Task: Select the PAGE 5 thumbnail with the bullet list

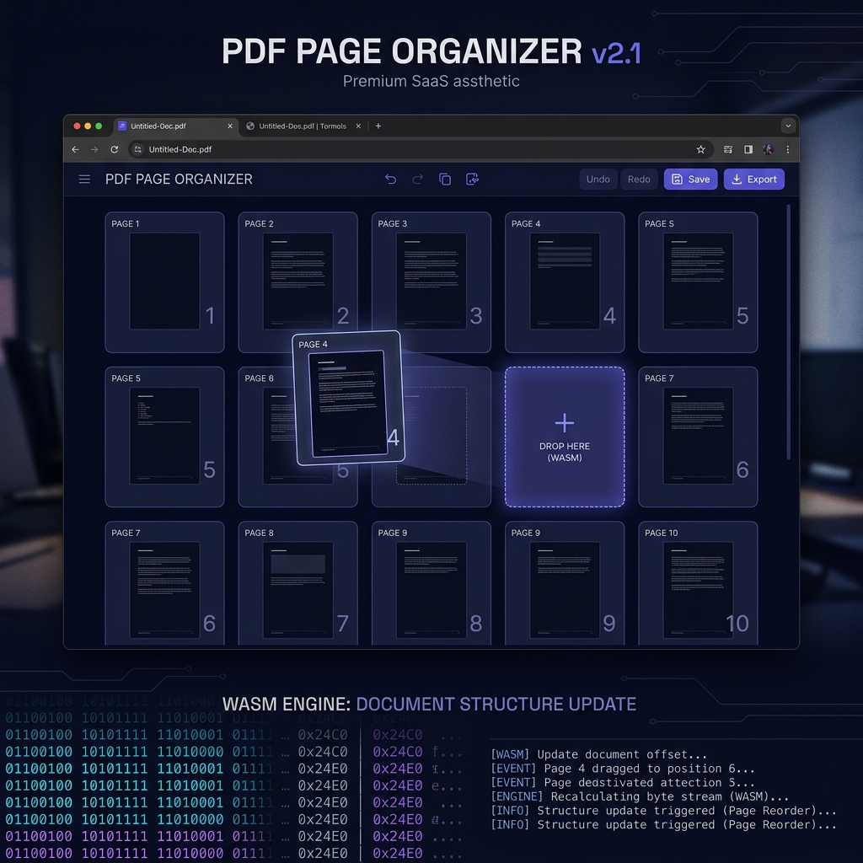Action: [164, 437]
